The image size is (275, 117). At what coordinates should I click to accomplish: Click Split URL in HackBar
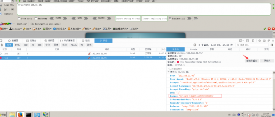[x=9, y=9]
